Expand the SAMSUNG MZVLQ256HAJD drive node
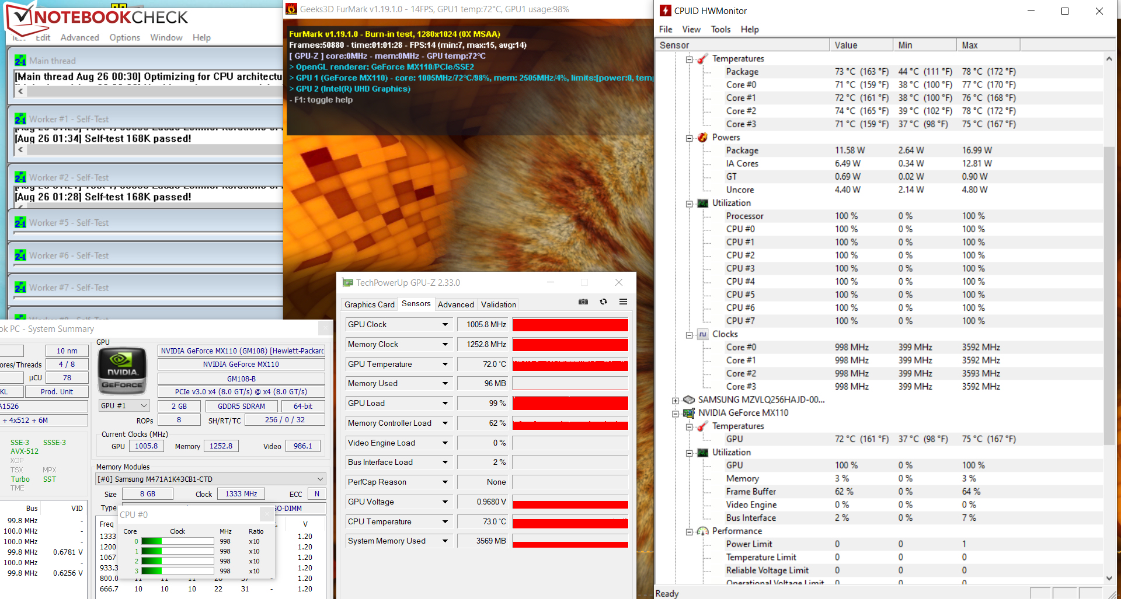The height and width of the screenshot is (599, 1121). [x=676, y=400]
